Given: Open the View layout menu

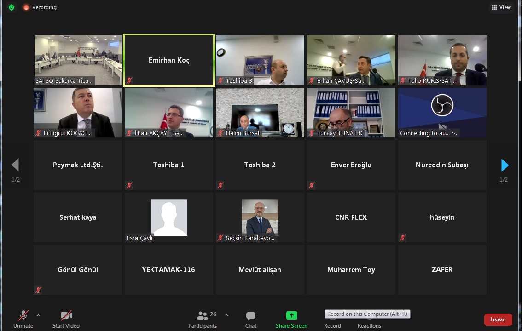Looking at the screenshot, I should (501, 7).
